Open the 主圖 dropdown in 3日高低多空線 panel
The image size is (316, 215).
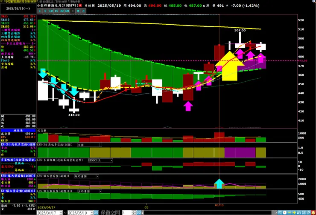(x=100, y=145)
